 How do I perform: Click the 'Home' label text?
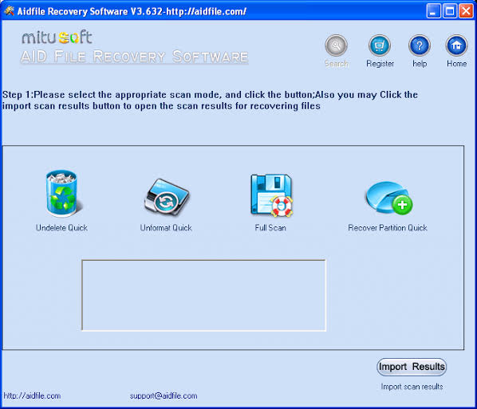click(456, 64)
